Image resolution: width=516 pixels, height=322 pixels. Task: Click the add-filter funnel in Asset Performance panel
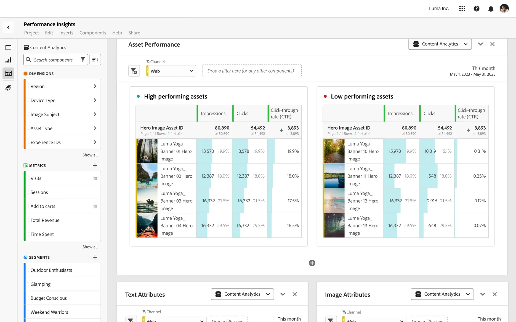(x=134, y=71)
